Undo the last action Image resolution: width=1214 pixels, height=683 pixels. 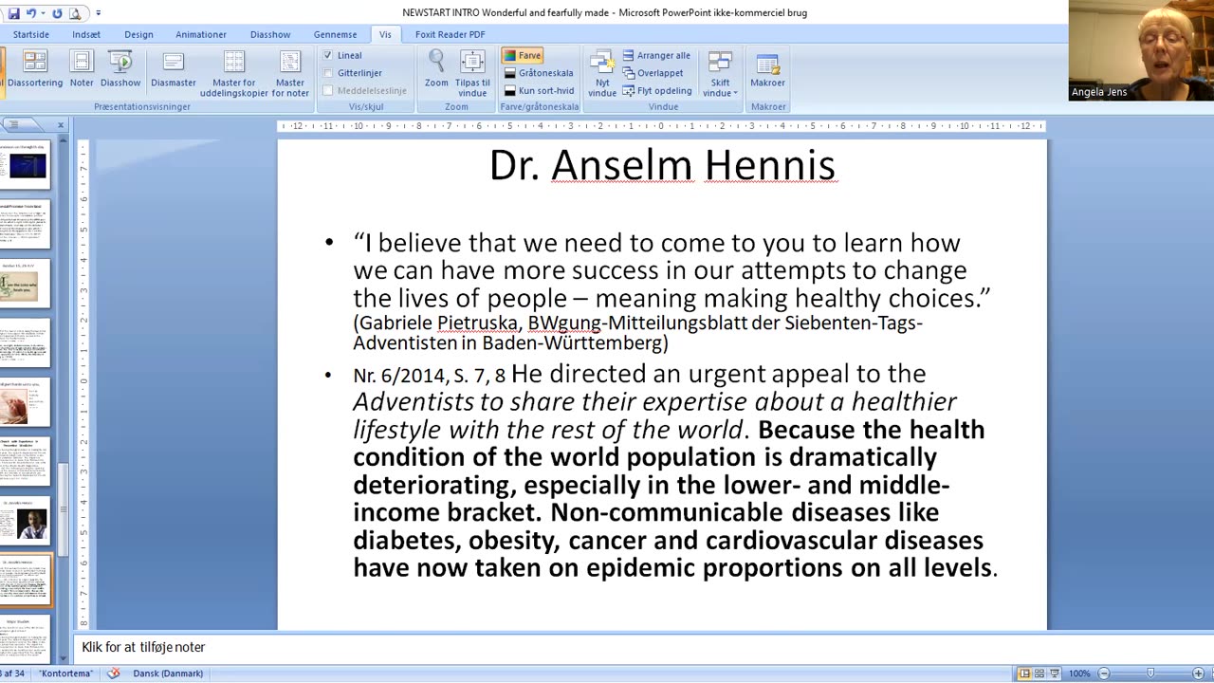click(30, 12)
